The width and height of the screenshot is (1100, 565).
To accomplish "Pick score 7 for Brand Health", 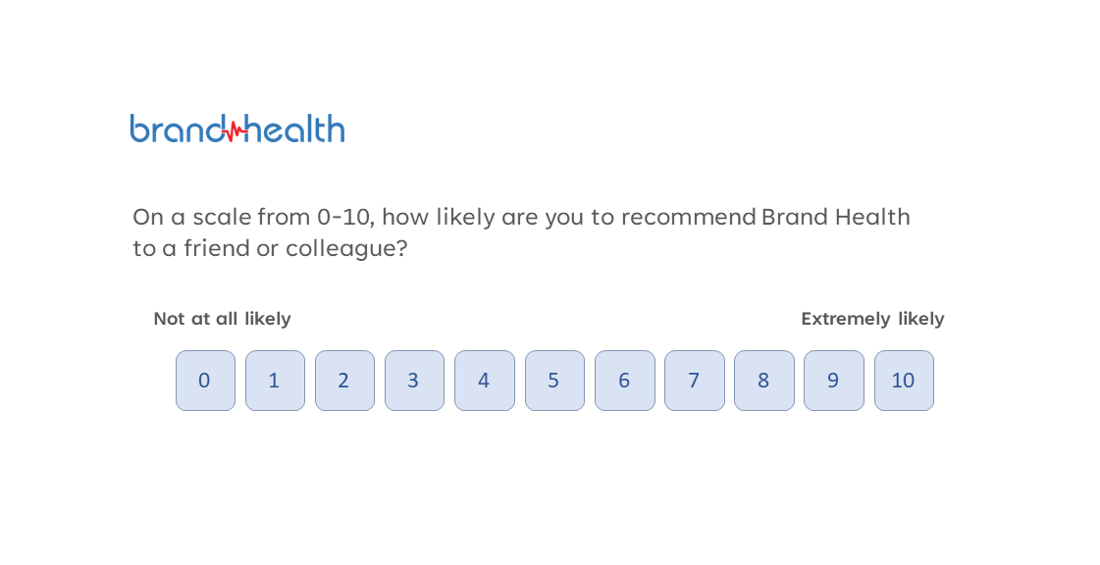I will click(694, 381).
